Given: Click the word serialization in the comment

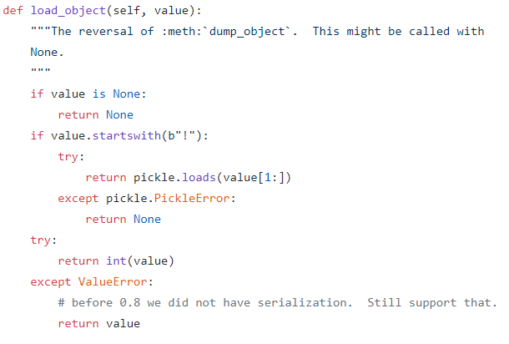Looking at the screenshot, I should [305, 302].
